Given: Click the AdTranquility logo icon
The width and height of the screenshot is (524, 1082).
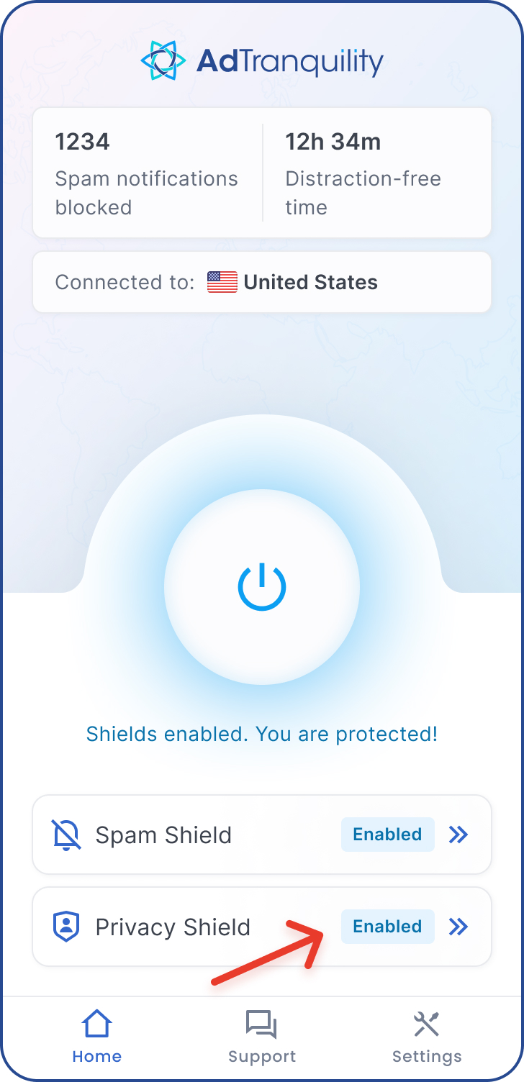Looking at the screenshot, I should [163, 60].
